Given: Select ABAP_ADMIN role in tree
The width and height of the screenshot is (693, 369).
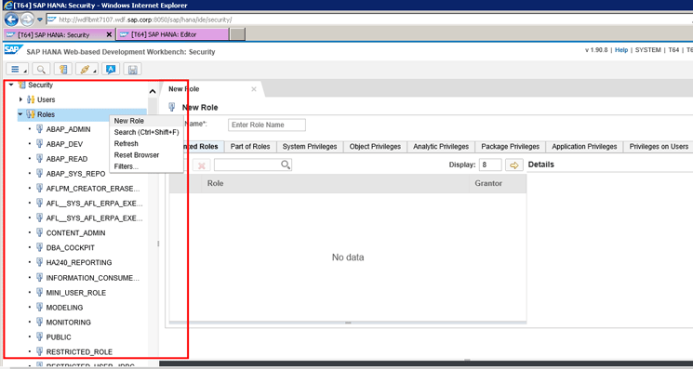Looking at the screenshot, I should [x=69, y=129].
